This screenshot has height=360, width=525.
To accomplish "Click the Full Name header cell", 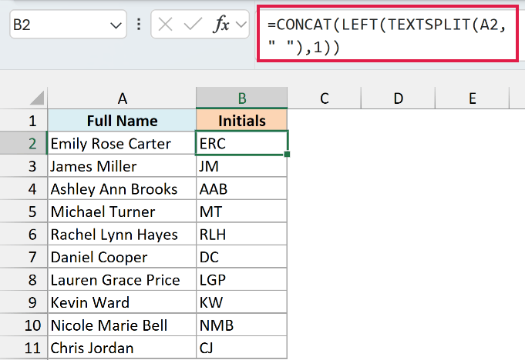I will tap(122, 121).
